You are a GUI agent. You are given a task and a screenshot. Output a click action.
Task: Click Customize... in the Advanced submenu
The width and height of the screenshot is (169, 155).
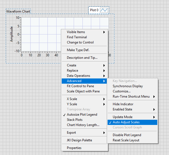tap(121, 91)
